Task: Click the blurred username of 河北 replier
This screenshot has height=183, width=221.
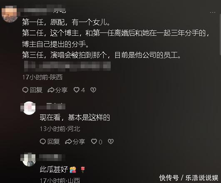Action: 56,106
